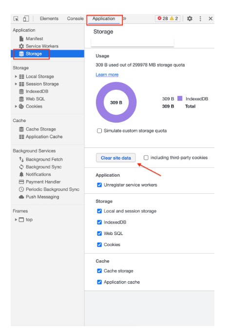
Task: Open Service Workers gear entry
Action: pyautogui.click(x=38, y=46)
